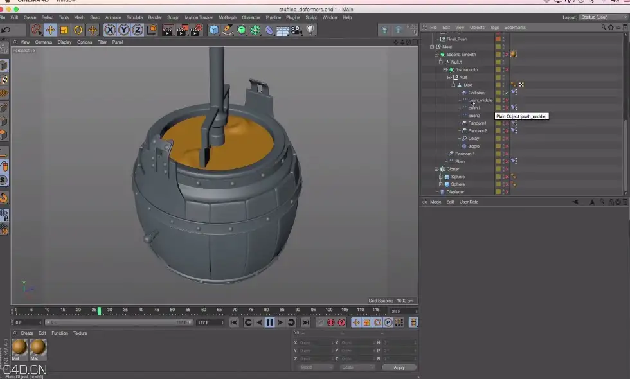Open the green Array modeling objects icon
The height and width of the screenshot is (379, 630).
255,30
